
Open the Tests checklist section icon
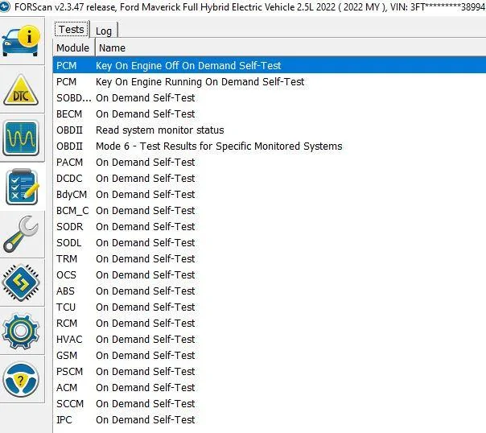pyautogui.click(x=21, y=187)
